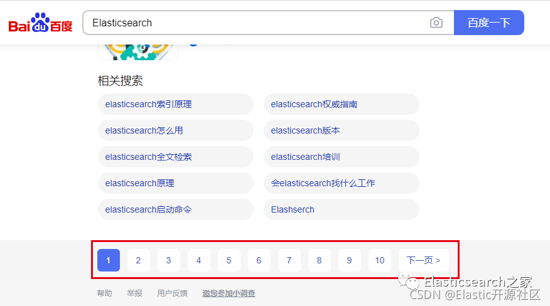The image size is (550, 306).
Task: Go to results page 3
Action: (x=169, y=260)
